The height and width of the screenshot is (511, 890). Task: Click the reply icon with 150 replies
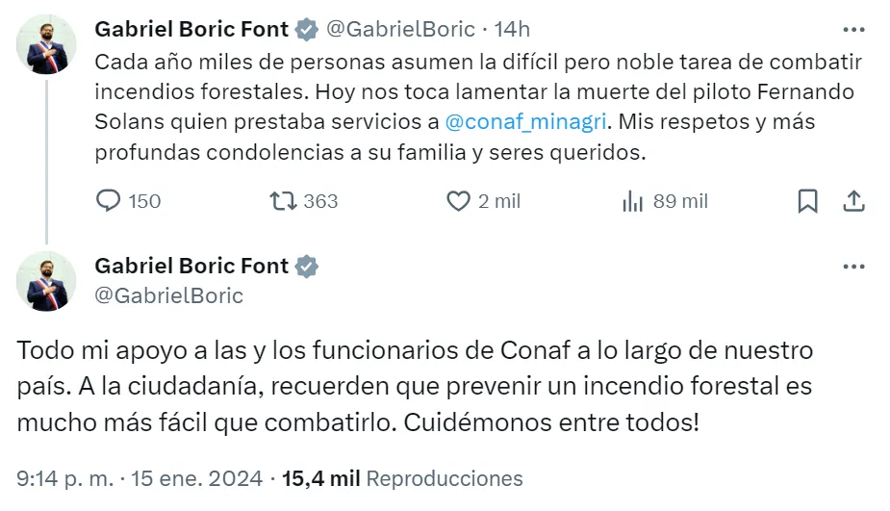tap(110, 201)
